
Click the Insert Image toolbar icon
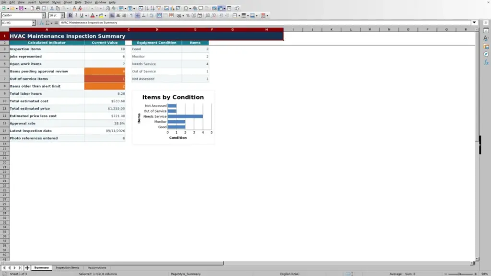click(166, 9)
